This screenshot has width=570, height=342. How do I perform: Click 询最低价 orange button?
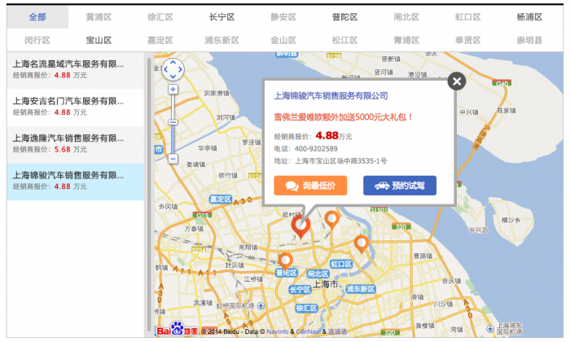[310, 186]
